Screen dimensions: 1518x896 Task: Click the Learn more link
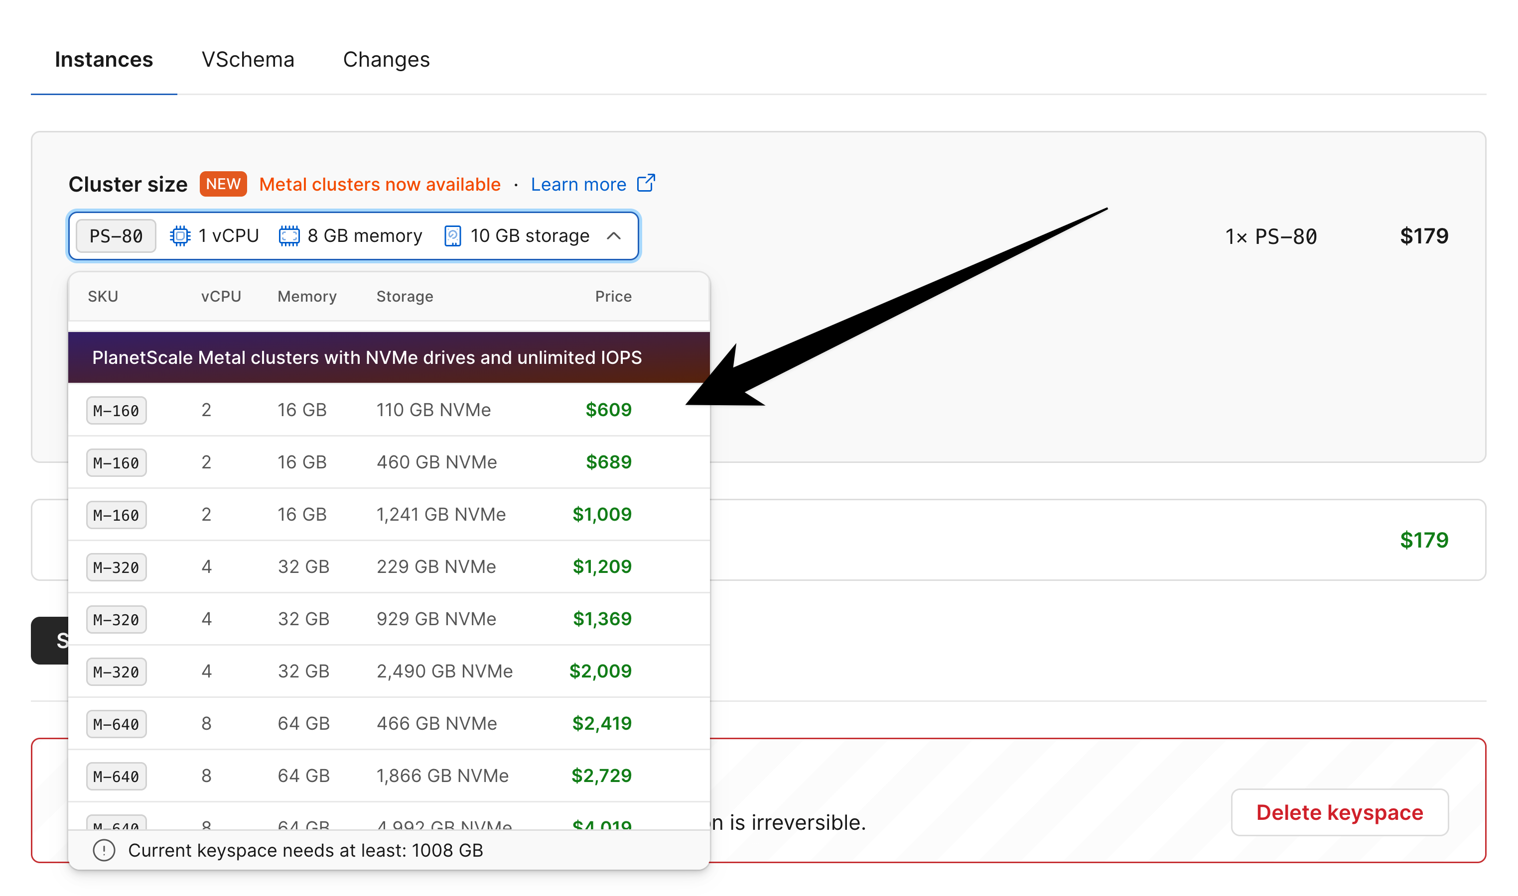click(x=578, y=184)
